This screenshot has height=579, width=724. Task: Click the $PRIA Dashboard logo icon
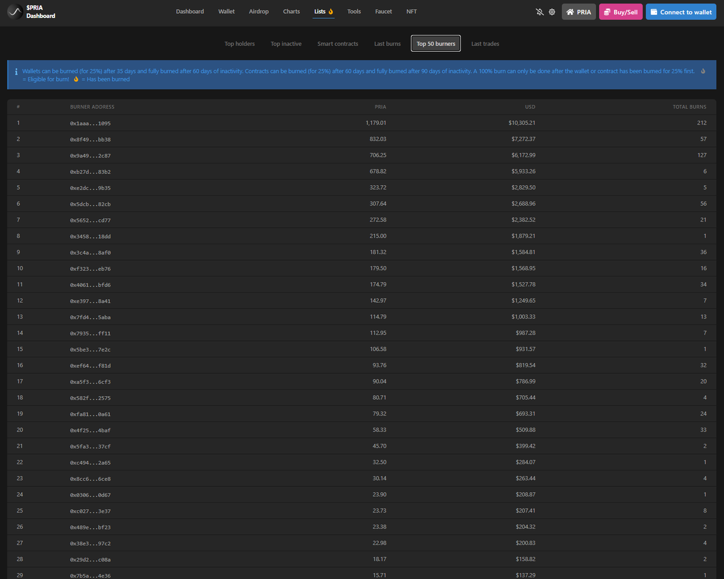[15, 12]
